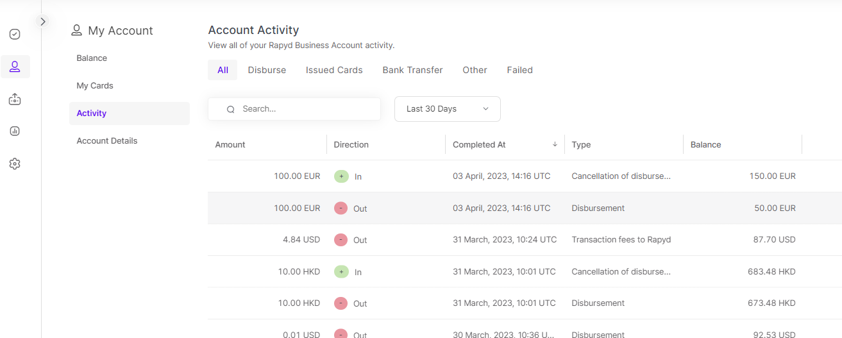Click the magnifier icon in search box
The width and height of the screenshot is (842, 338).
231,110
